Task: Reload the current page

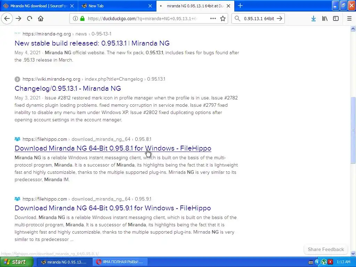Action: pos(30,19)
